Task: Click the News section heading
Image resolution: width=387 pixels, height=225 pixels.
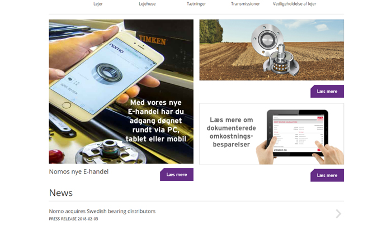Action: (x=61, y=193)
